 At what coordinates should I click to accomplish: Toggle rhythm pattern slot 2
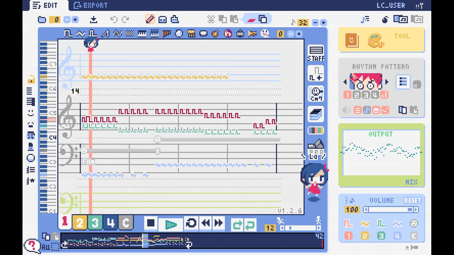[357, 95]
